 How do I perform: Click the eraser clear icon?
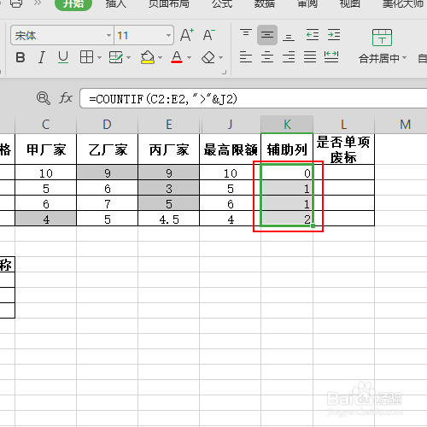pos(208,57)
